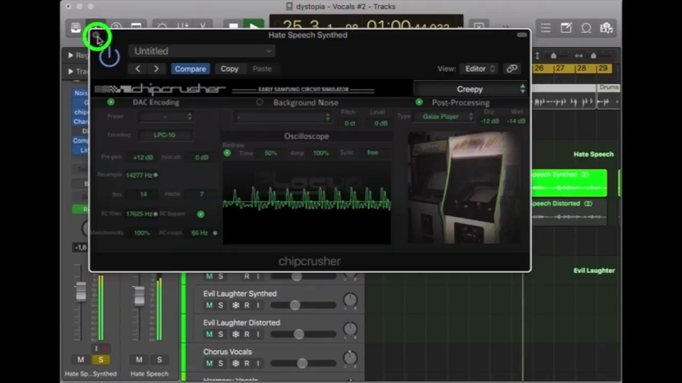
Task: Mute the Chorus Vocals track
Action: coord(209,363)
